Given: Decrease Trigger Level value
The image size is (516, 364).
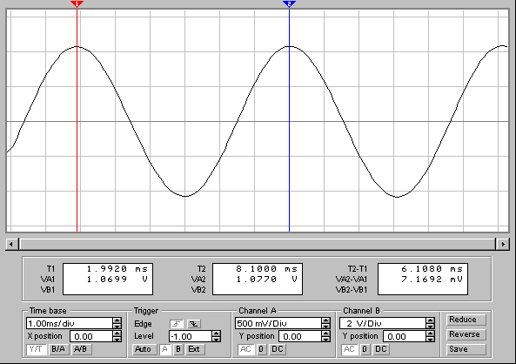Looking at the screenshot, I should pyautogui.click(x=216, y=339).
